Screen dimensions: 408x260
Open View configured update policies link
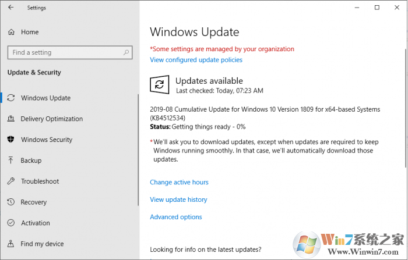[x=196, y=60]
